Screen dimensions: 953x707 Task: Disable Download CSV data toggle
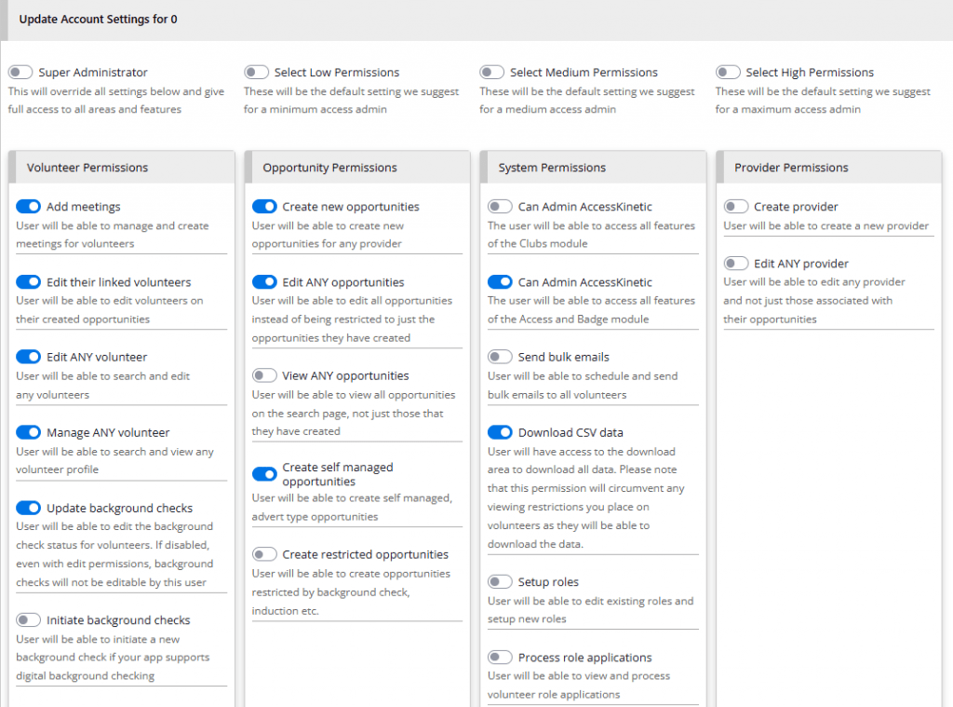point(500,432)
